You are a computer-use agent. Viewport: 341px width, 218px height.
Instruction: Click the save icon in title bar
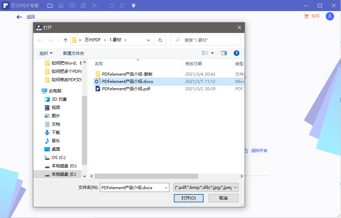(61, 6)
